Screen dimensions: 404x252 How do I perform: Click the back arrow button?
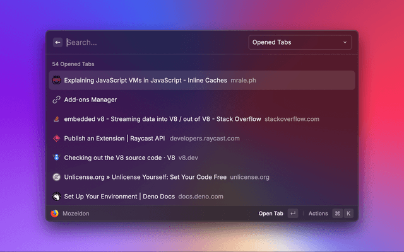click(x=57, y=42)
